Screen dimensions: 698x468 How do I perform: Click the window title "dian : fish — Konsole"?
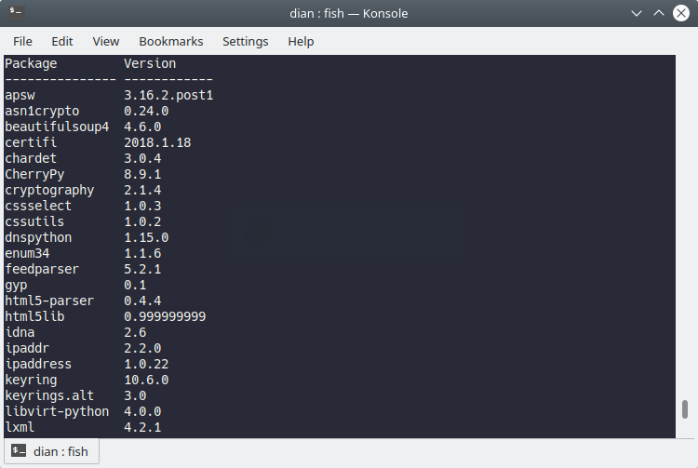pyautogui.click(x=348, y=14)
